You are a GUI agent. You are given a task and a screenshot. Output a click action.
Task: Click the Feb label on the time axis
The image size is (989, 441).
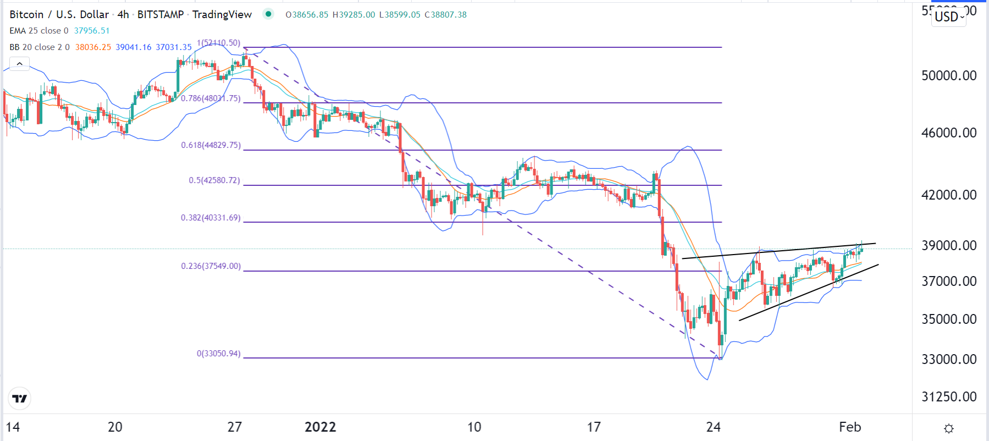point(850,427)
